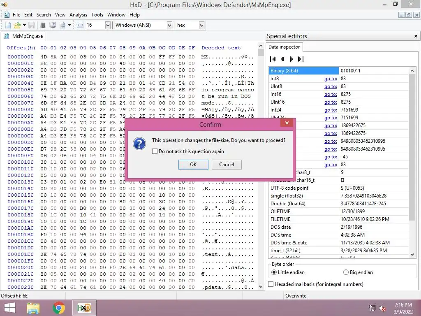Open the File menu
Image resolution: width=421 pixels, height=316 pixels.
coord(16,15)
